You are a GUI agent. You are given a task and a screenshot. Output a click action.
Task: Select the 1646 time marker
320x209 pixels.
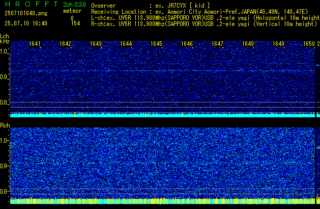(x=187, y=44)
